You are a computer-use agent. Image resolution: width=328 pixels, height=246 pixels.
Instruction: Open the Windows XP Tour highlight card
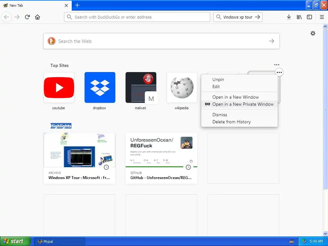(x=79, y=158)
